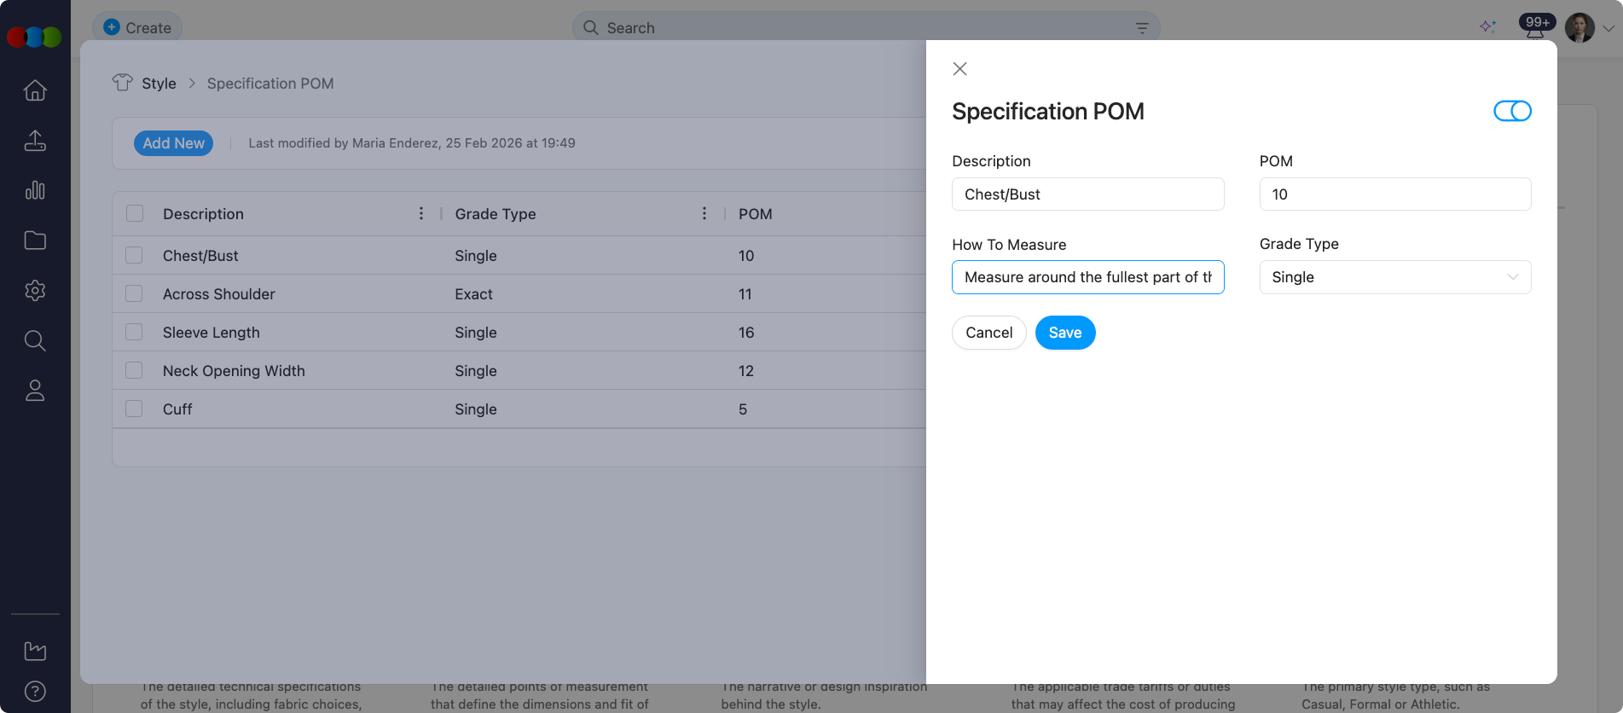Close the Specification POM panel
The image size is (1623, 713).
(x=959, y=69)
